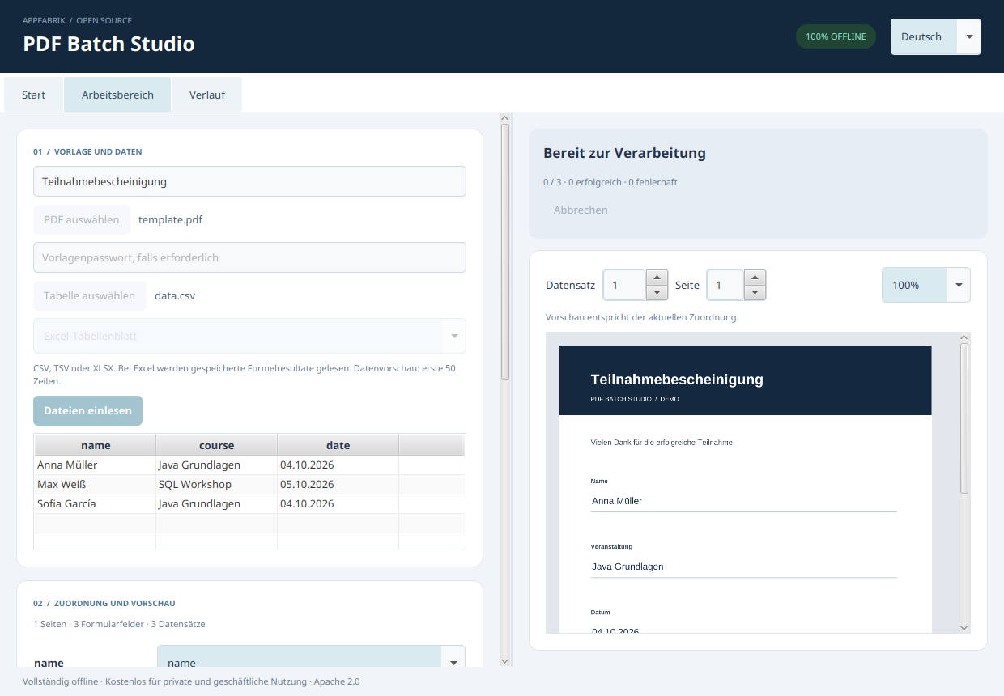1004x696 pixels.
Task: Select the Sofia García table cell
Action: 95,503
